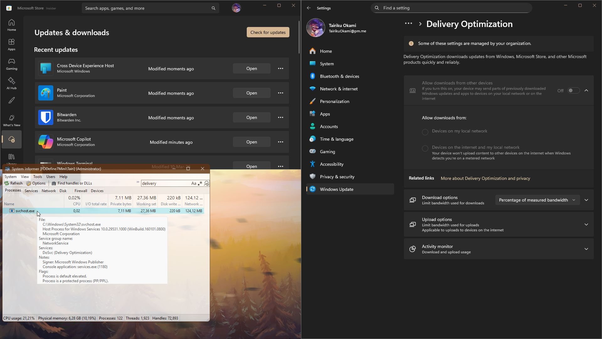Open the Users menu in System Informer
This screenshot has height=339, width=602.
(x=51, y=177)
